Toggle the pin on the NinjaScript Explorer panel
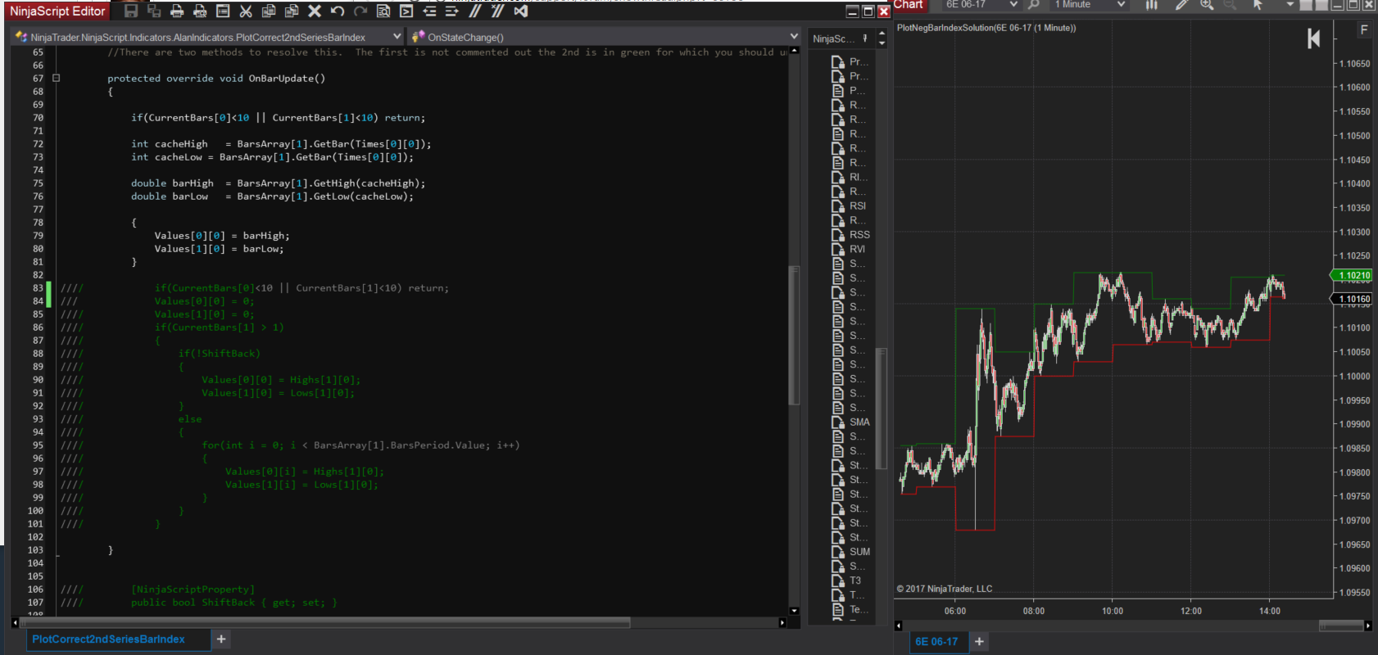This screenshot has height=655, width=1378. tap(865, 38)
